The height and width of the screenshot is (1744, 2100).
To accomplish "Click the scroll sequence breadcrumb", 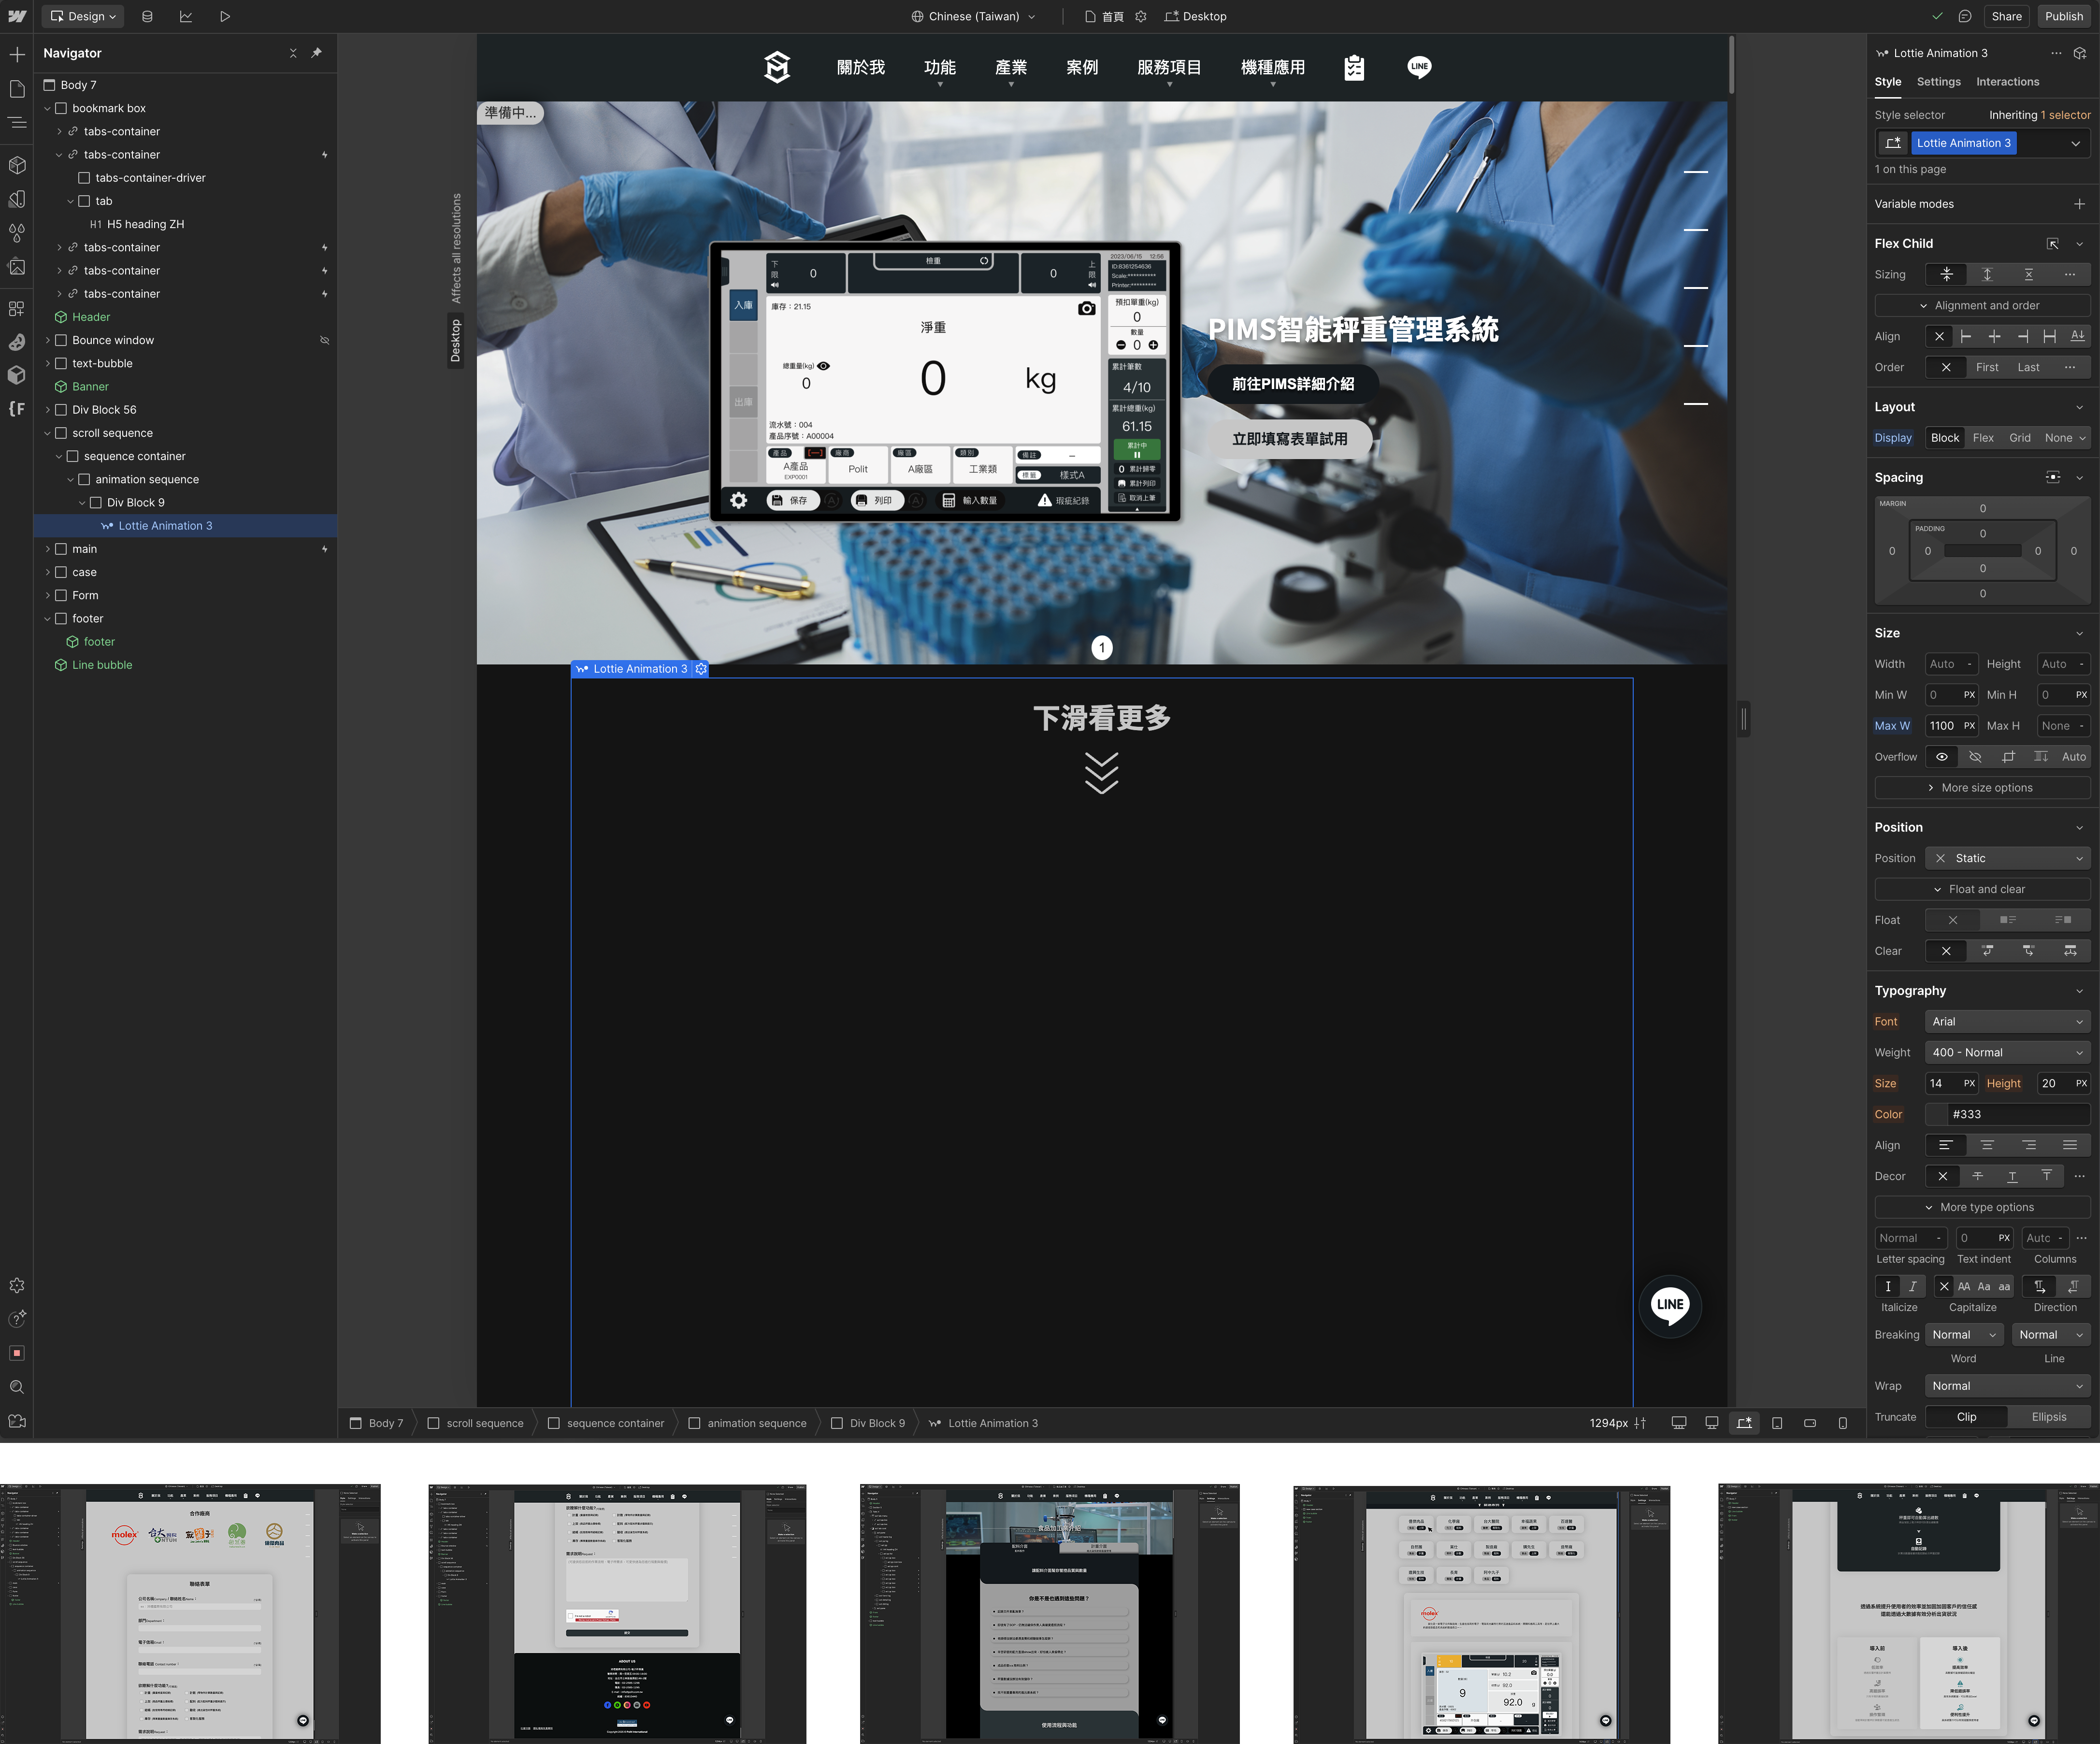I will pos(475,1423).
